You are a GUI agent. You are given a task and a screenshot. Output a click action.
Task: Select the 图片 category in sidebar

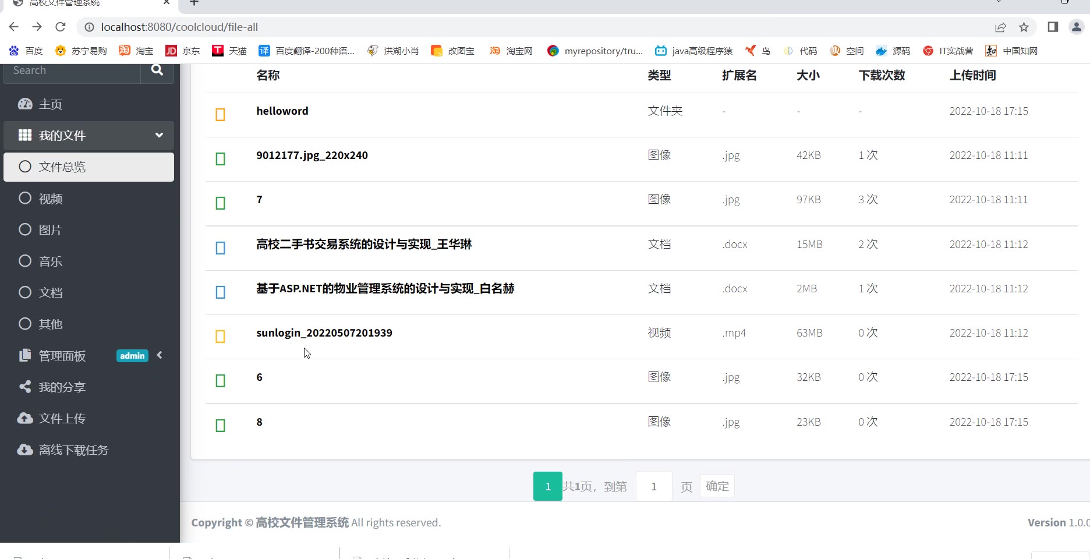click(x=89, y=230)
